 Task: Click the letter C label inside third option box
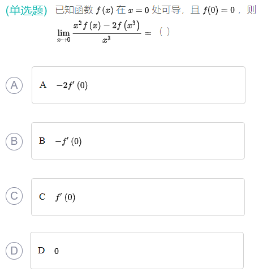coord(42,197)
